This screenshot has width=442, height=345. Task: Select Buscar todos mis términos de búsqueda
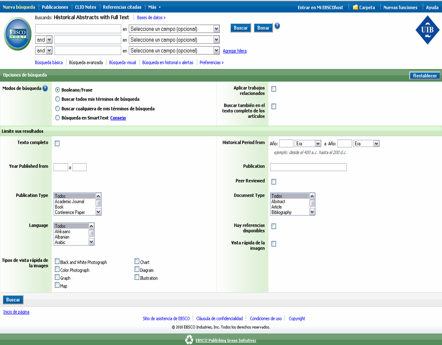(x=58, y=99)
